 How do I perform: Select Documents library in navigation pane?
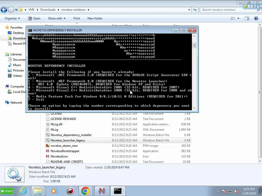tap(17, 60)
